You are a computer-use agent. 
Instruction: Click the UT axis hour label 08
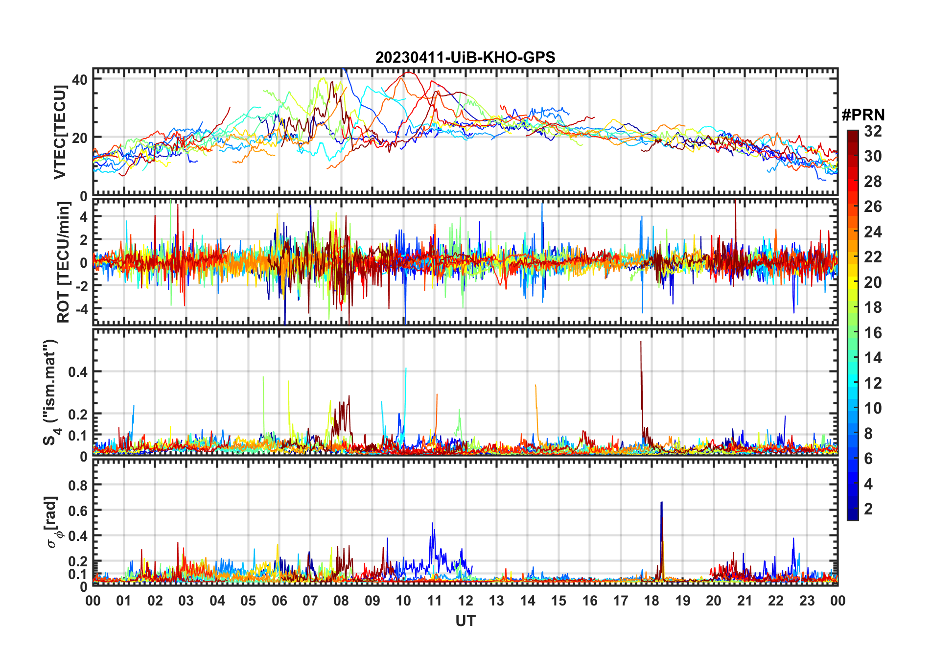[x=341, y=601]
